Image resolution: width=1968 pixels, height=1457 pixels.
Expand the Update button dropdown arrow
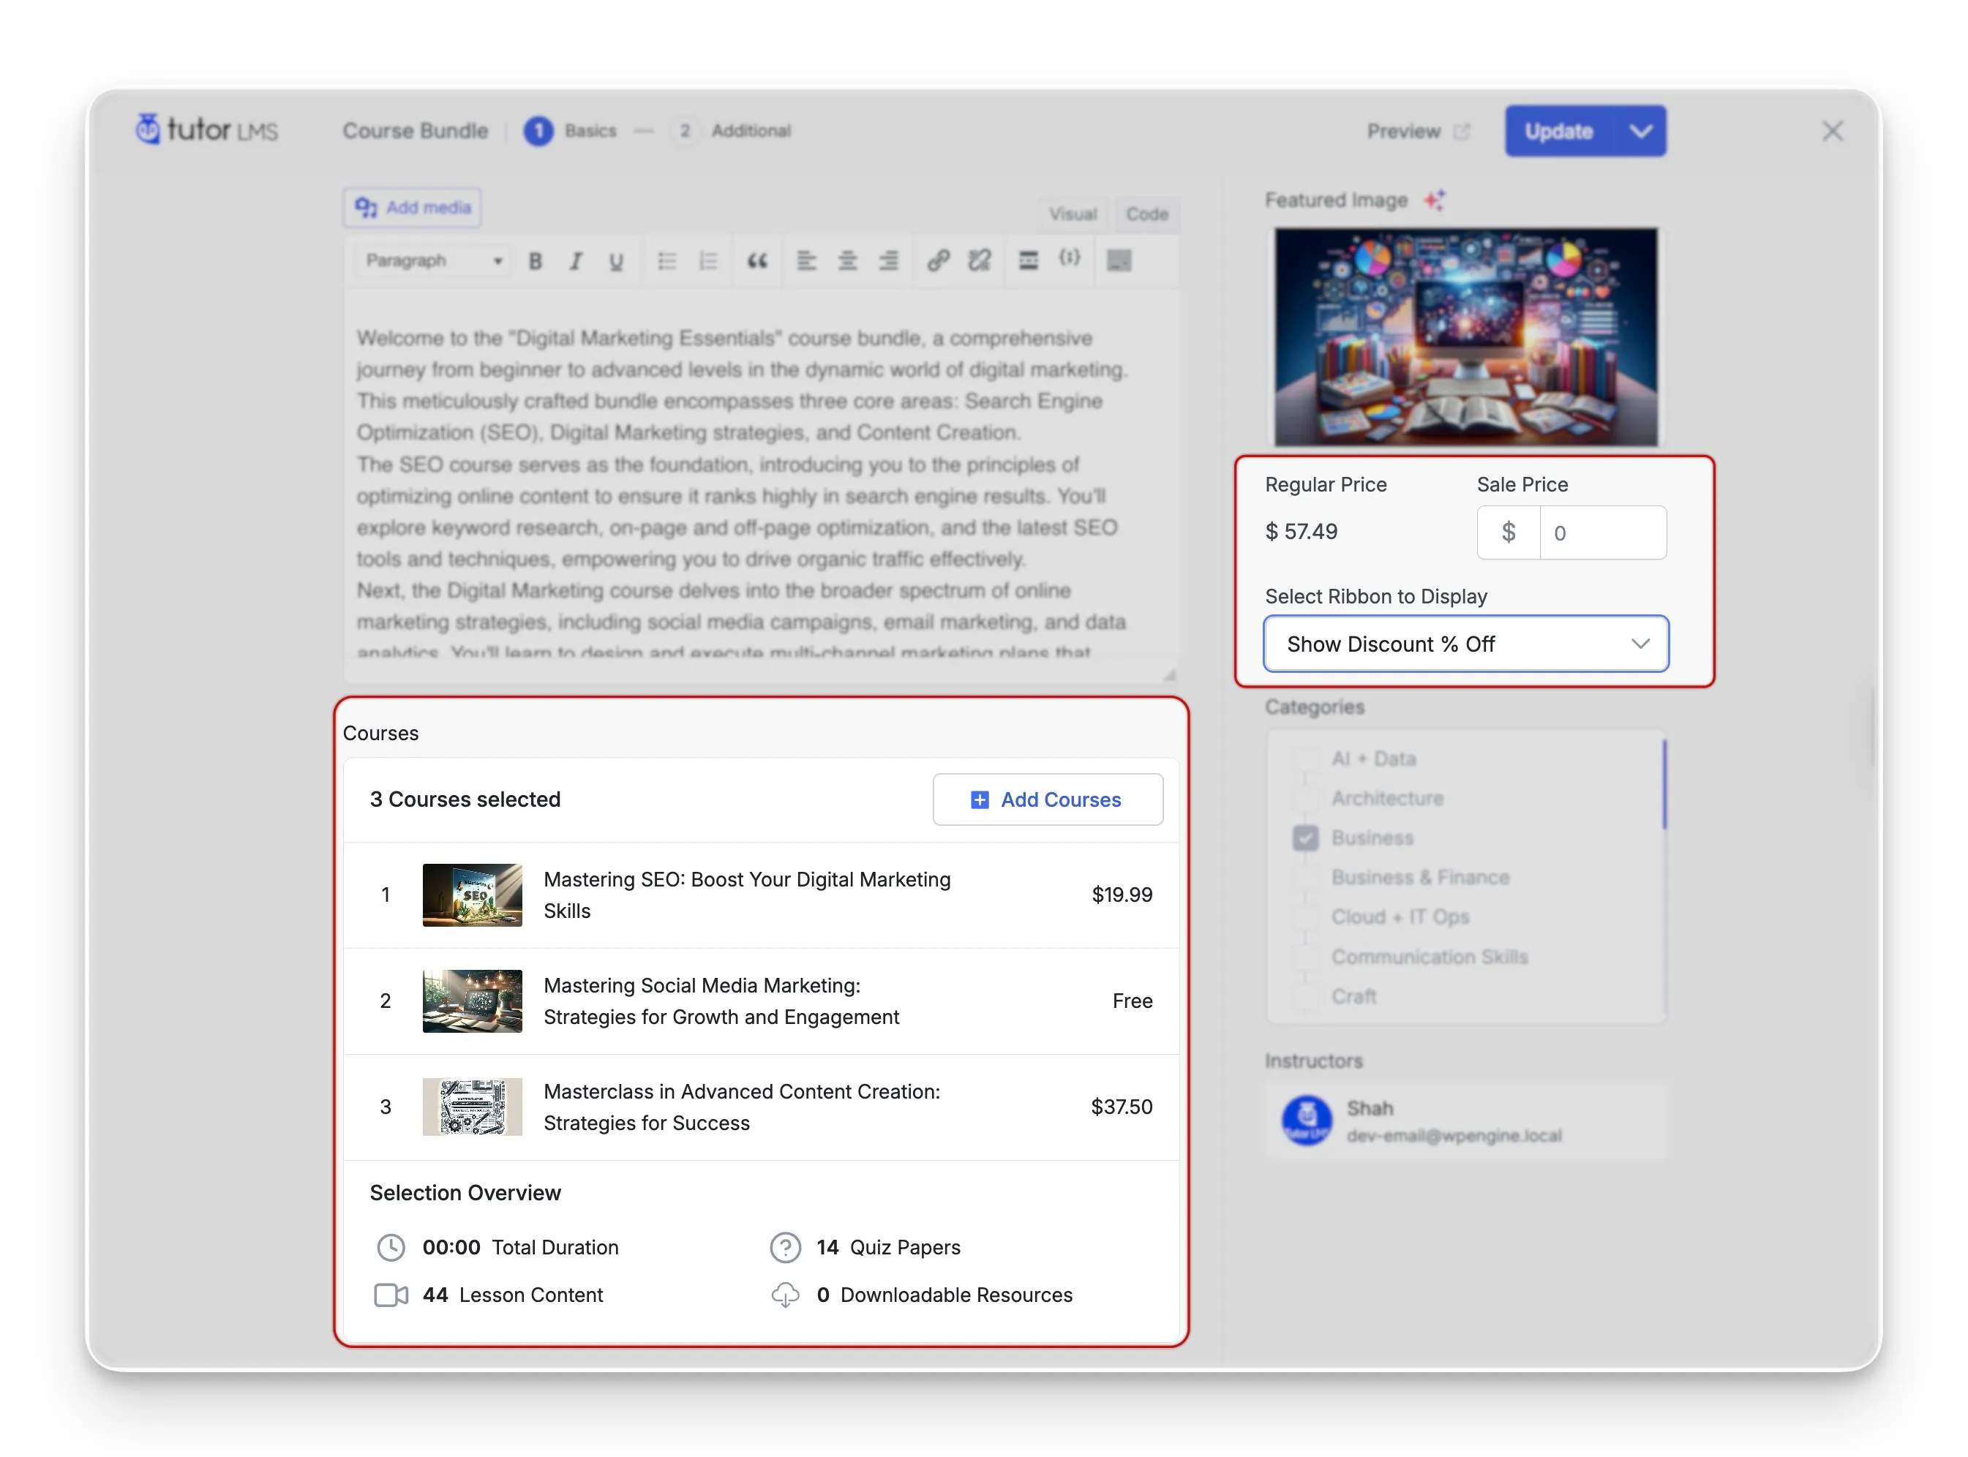pyautogui.click(x=1640, y=132)
